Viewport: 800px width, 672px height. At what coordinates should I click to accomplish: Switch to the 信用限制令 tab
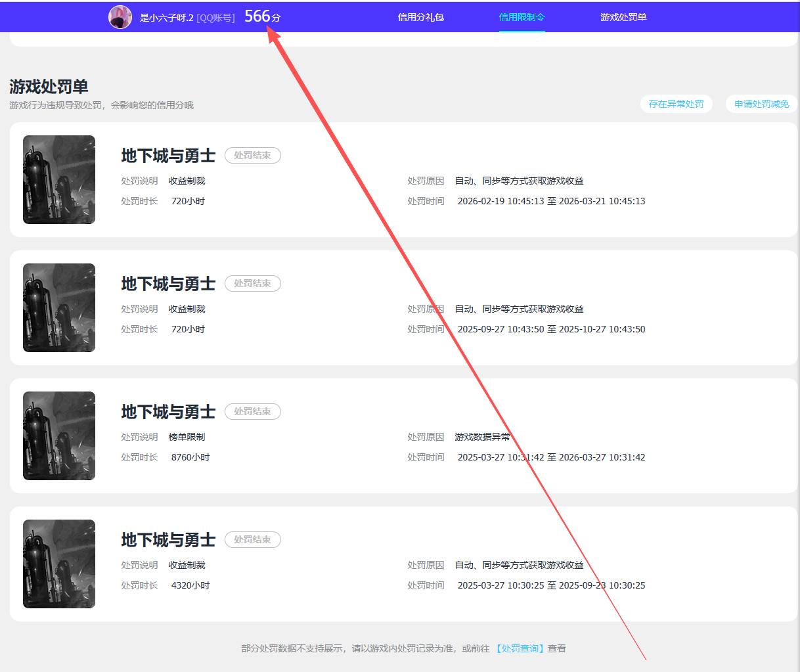522,17
